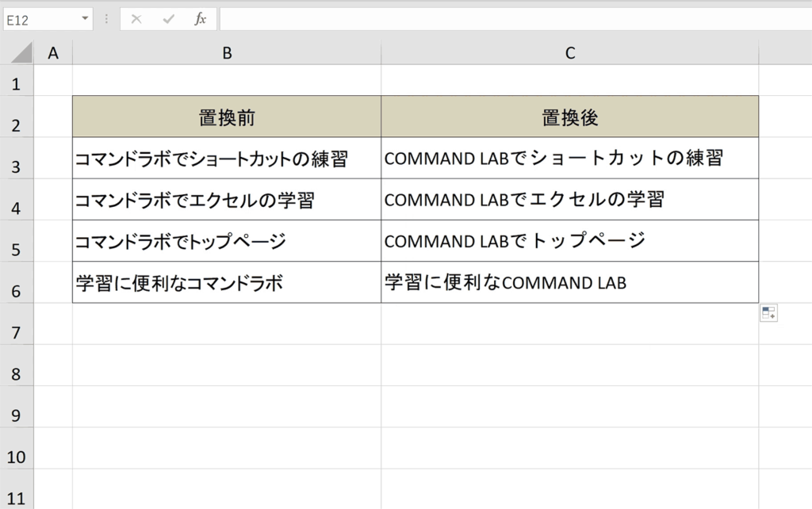Select cell 学習に便利なコマンドラボ

point(227,282)
